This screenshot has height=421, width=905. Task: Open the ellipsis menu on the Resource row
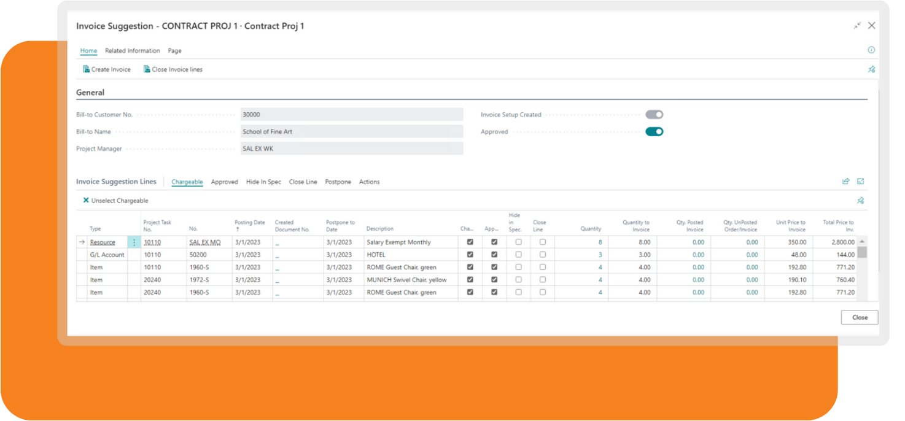[134, 242]
